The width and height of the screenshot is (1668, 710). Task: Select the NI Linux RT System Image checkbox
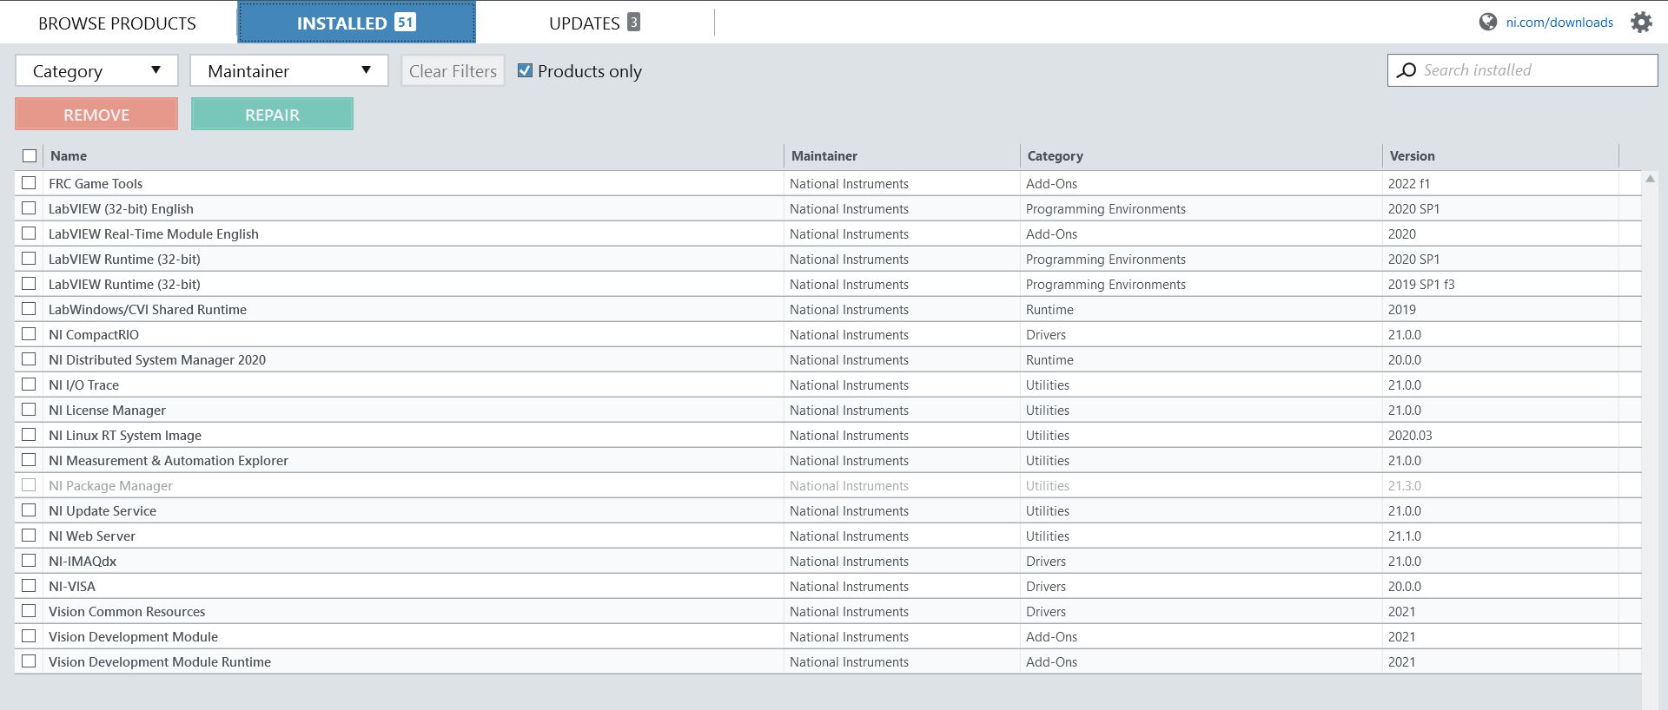(x=29, y=435)
